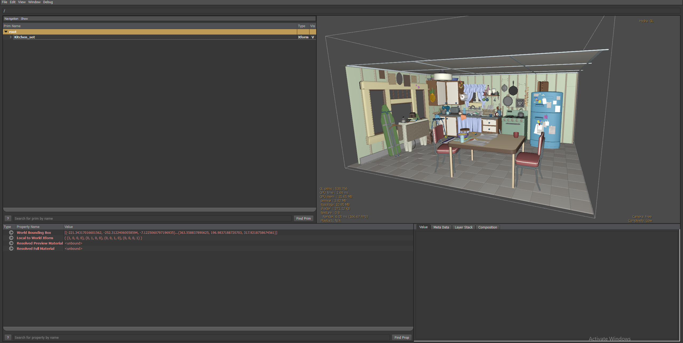683x343 pixels.
Task: Click the Find Prop button
Action: pos(402,337)
